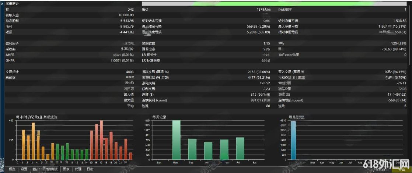Click the Mon bar in the weekly chart
The height and width of the screenshot is (173, 412).
[176, 140]
